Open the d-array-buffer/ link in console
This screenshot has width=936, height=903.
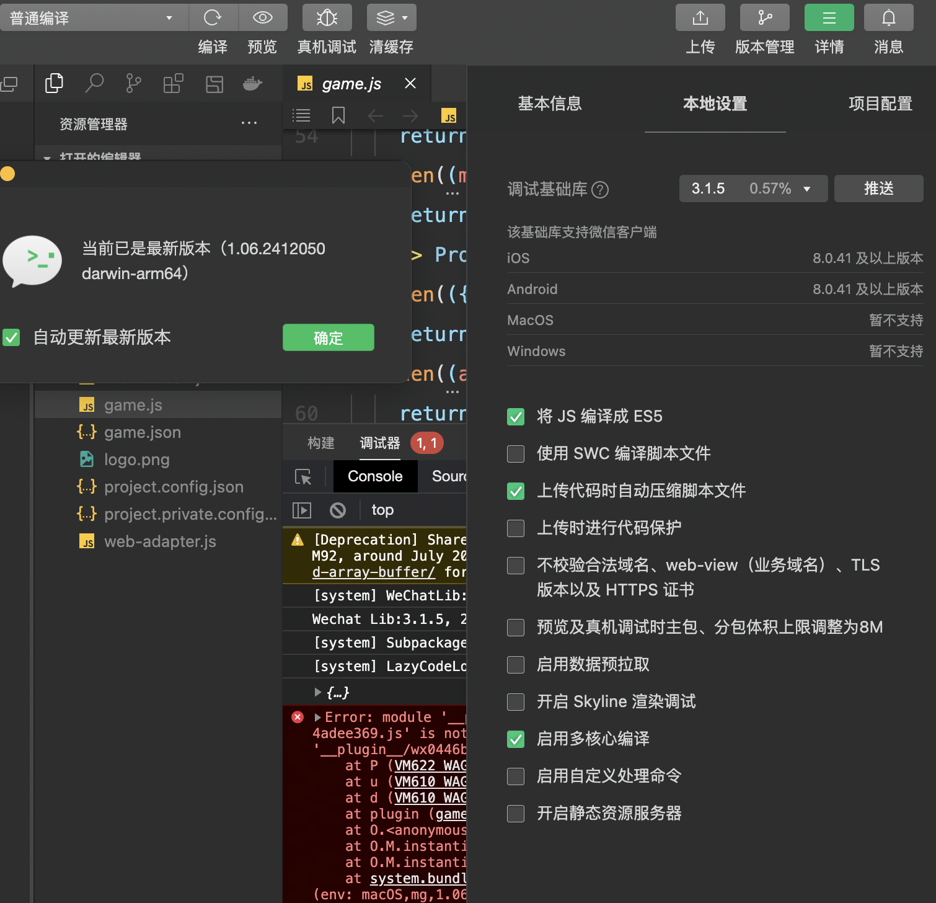(x=374, y=572)
